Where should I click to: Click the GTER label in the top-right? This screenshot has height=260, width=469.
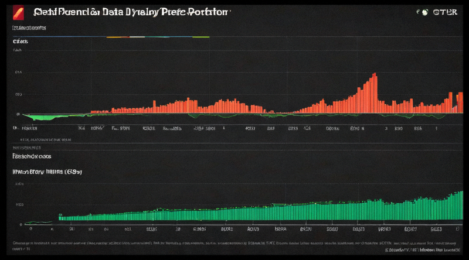(445, 12)
